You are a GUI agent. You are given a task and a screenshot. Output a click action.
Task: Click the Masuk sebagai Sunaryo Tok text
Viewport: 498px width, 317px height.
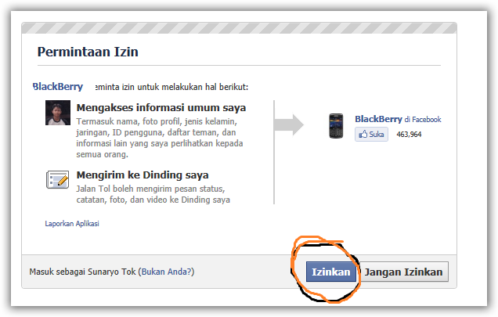coord(82,272)
